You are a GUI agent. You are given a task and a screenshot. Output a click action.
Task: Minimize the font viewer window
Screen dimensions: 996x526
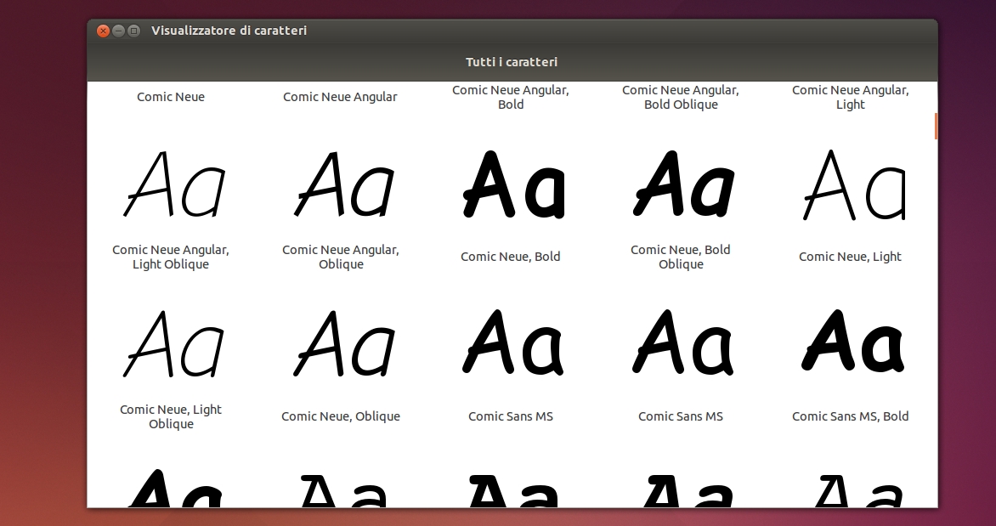pos(119,31)
